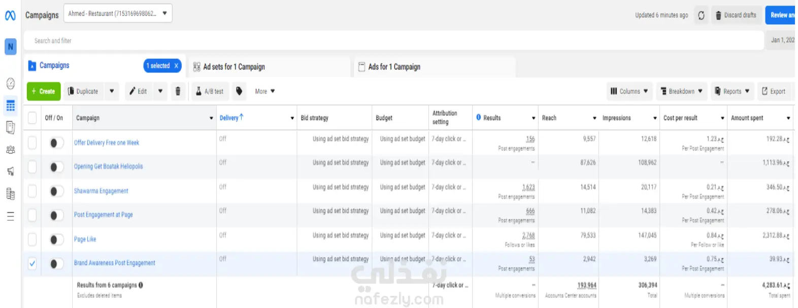Click the green Create button
The height and width of the screenshot is (308, 798).
pyautogui.click(x=44, y=91)
